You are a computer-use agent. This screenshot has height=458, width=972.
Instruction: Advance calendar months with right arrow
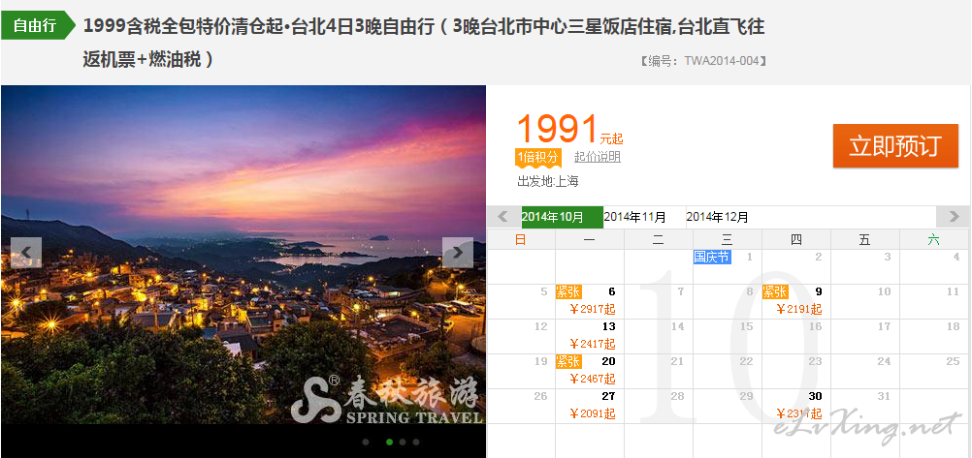[953, 217]
